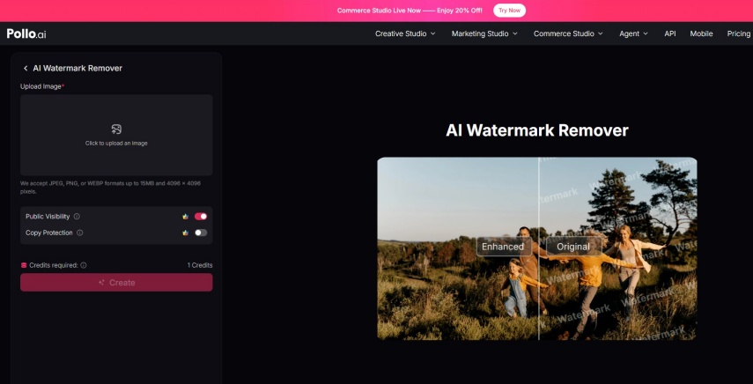Click the Enhanced label on preview image

point(503,247)
